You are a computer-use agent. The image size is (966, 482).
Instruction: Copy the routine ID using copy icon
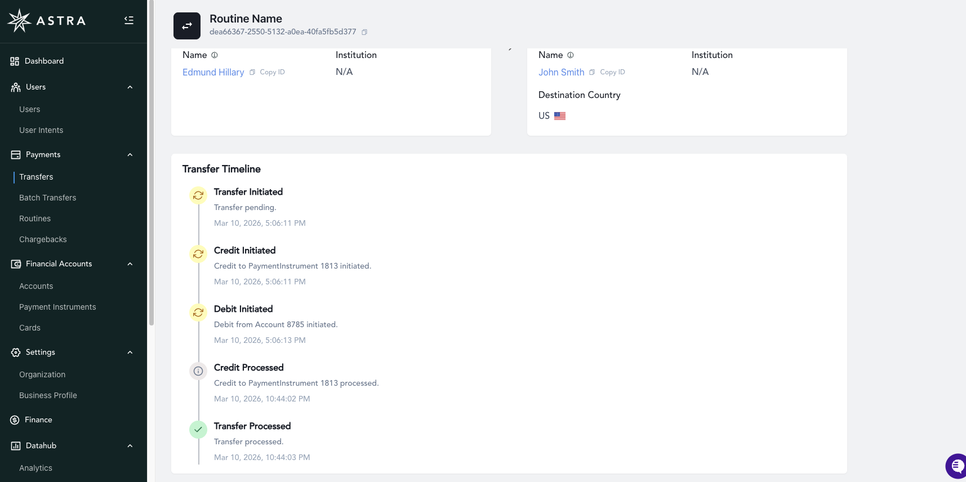pos(364,32)
